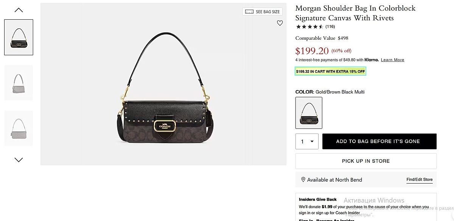Click the Klarna logo
Image resolution: width=454 pixels, height=221 pixels.
click(x=372, y=60)
